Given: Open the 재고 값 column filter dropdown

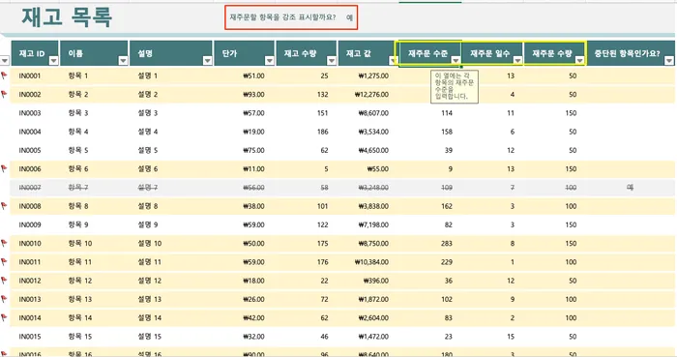Looking at the screenshot, I should [x=393, y=60].
